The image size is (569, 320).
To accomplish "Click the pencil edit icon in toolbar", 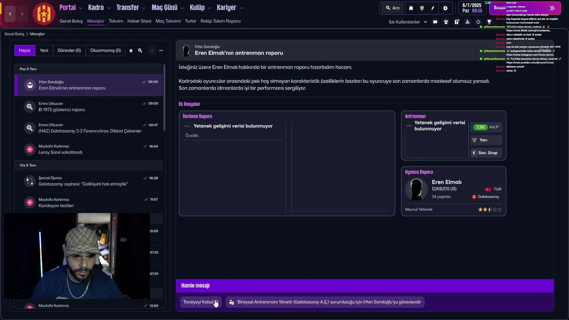I will (x=433, y=8).
